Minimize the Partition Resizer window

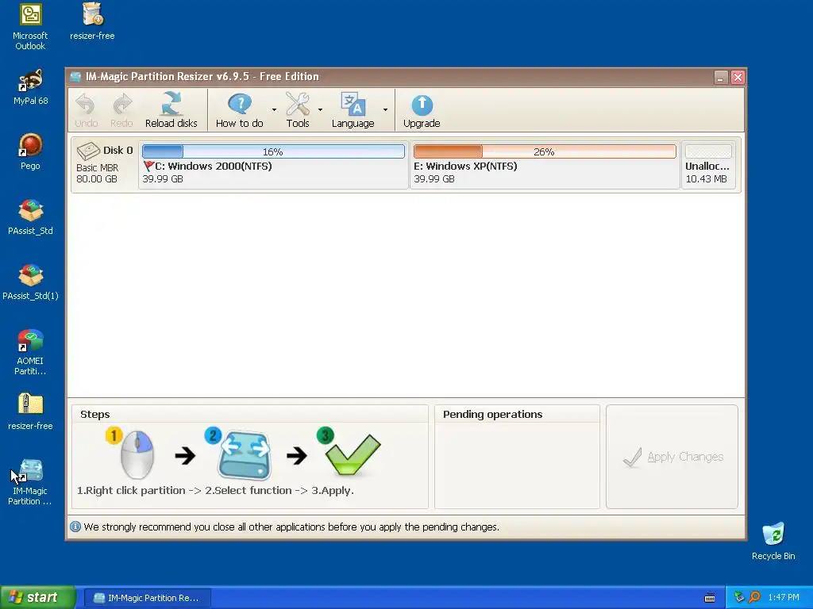click(x=720, y=77)
